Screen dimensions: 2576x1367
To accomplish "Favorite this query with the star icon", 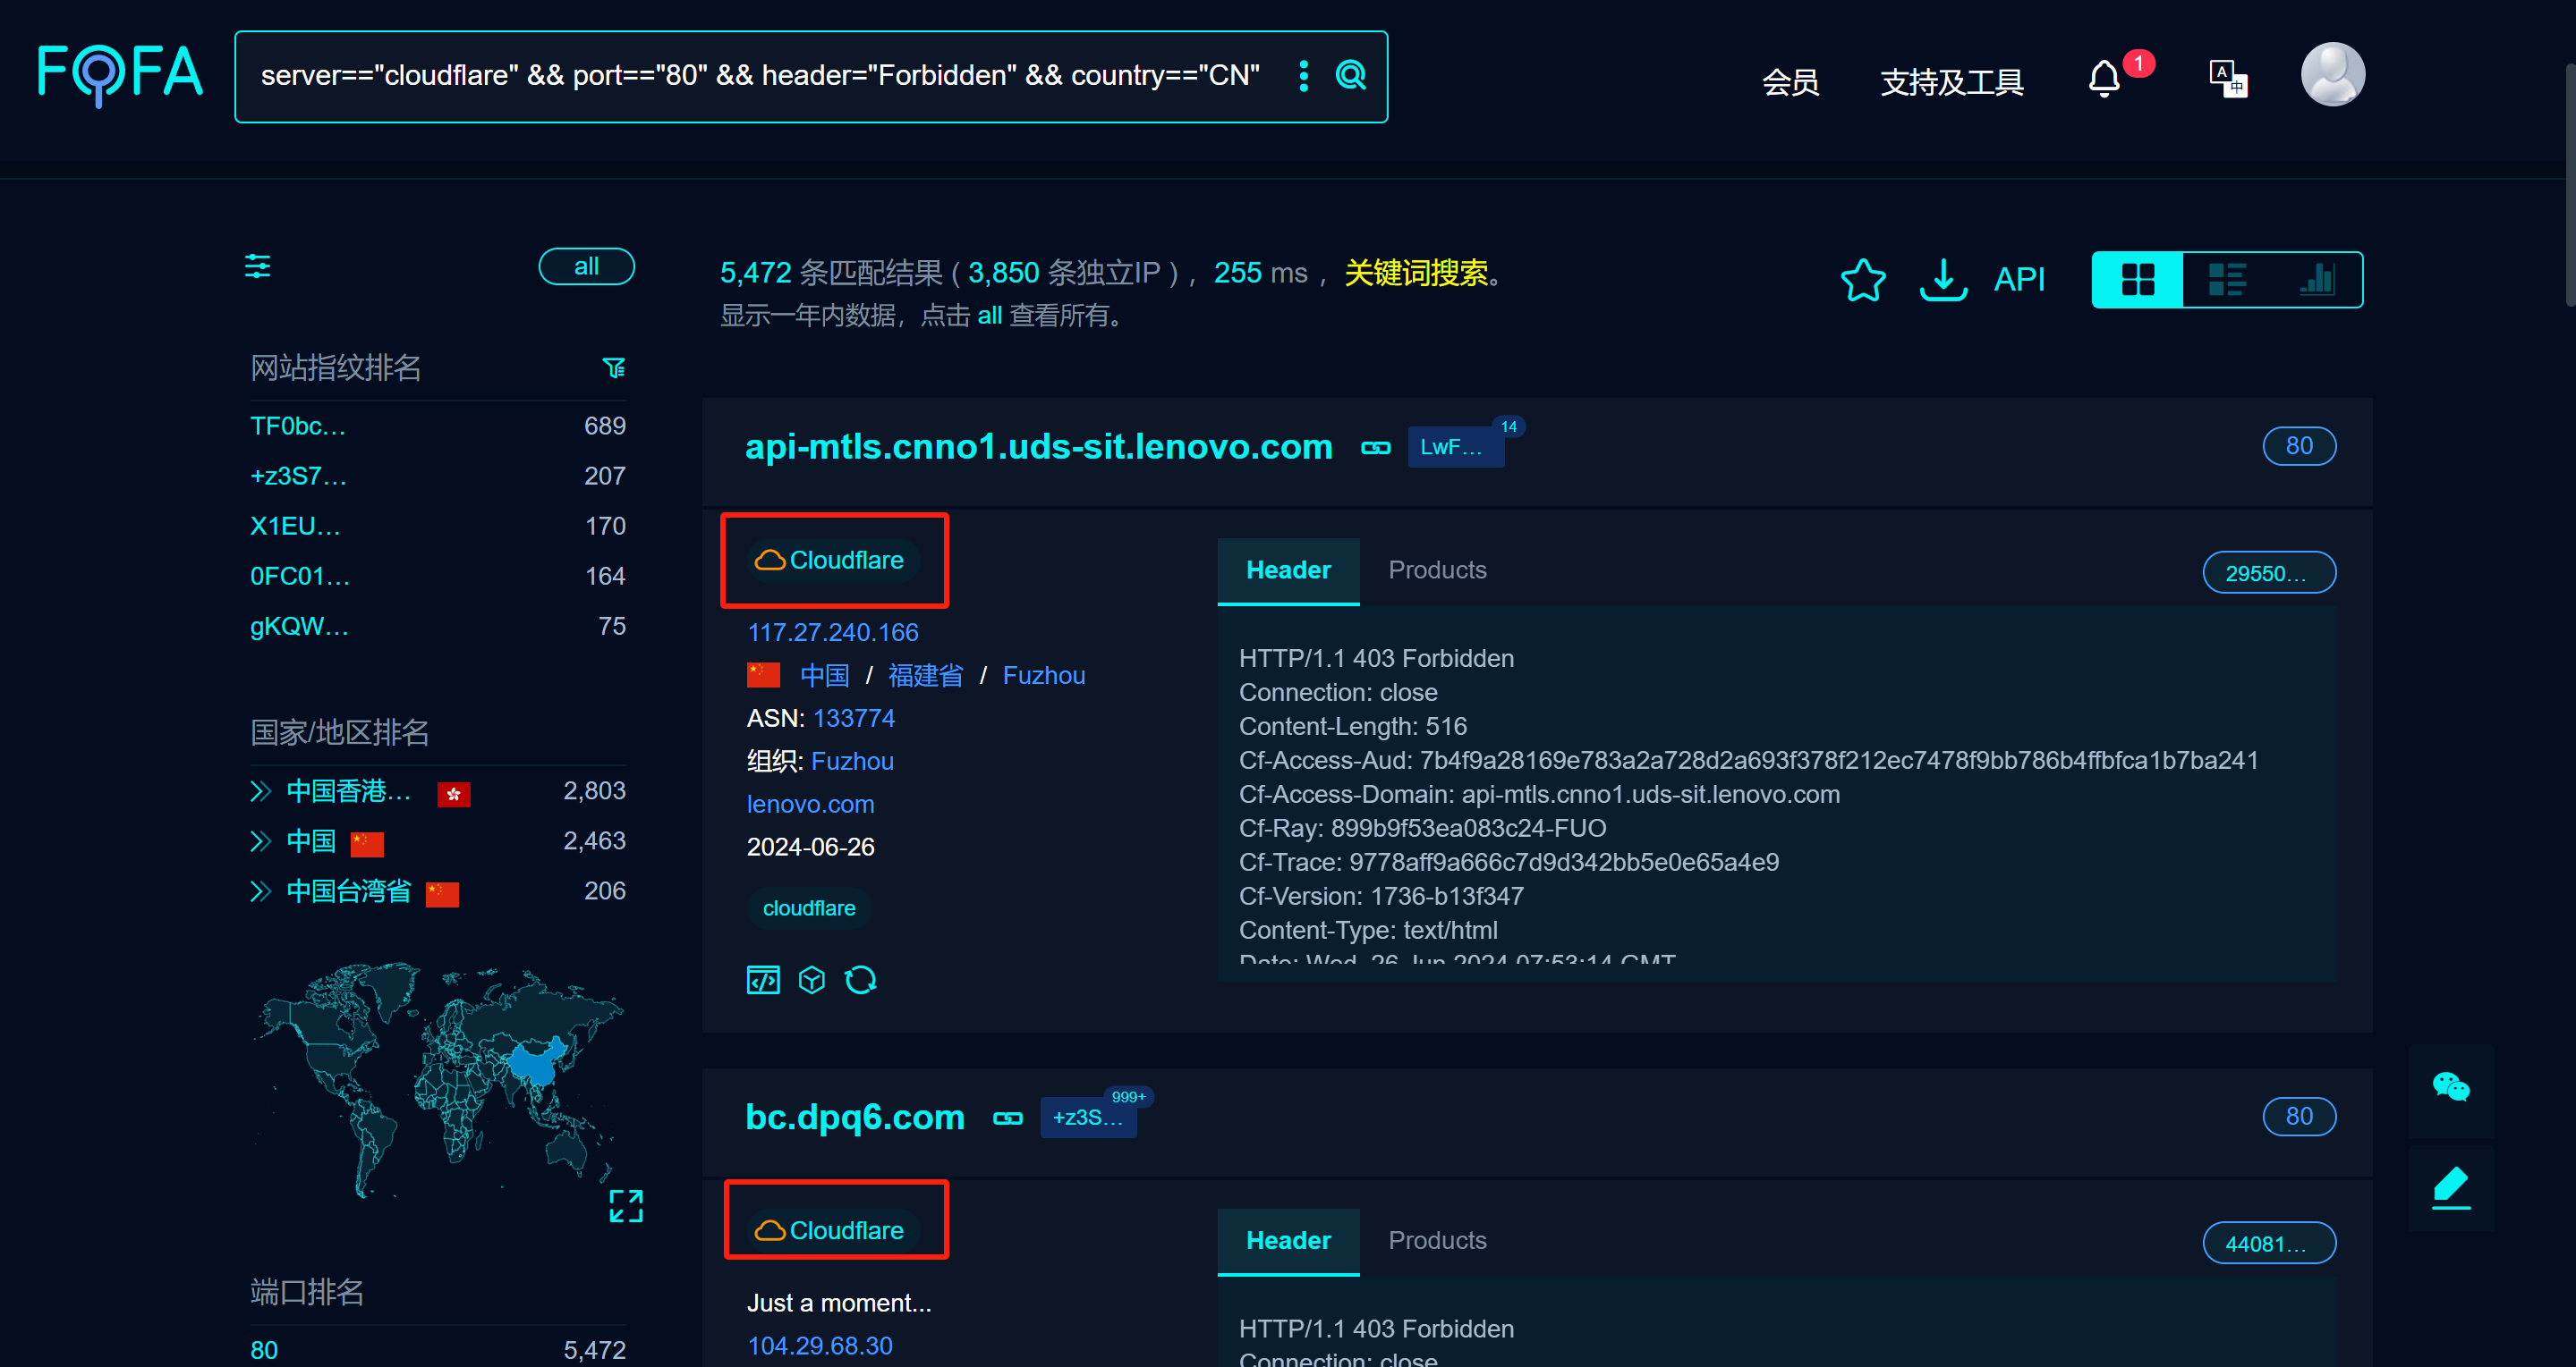I will [x=1863, y=280].
